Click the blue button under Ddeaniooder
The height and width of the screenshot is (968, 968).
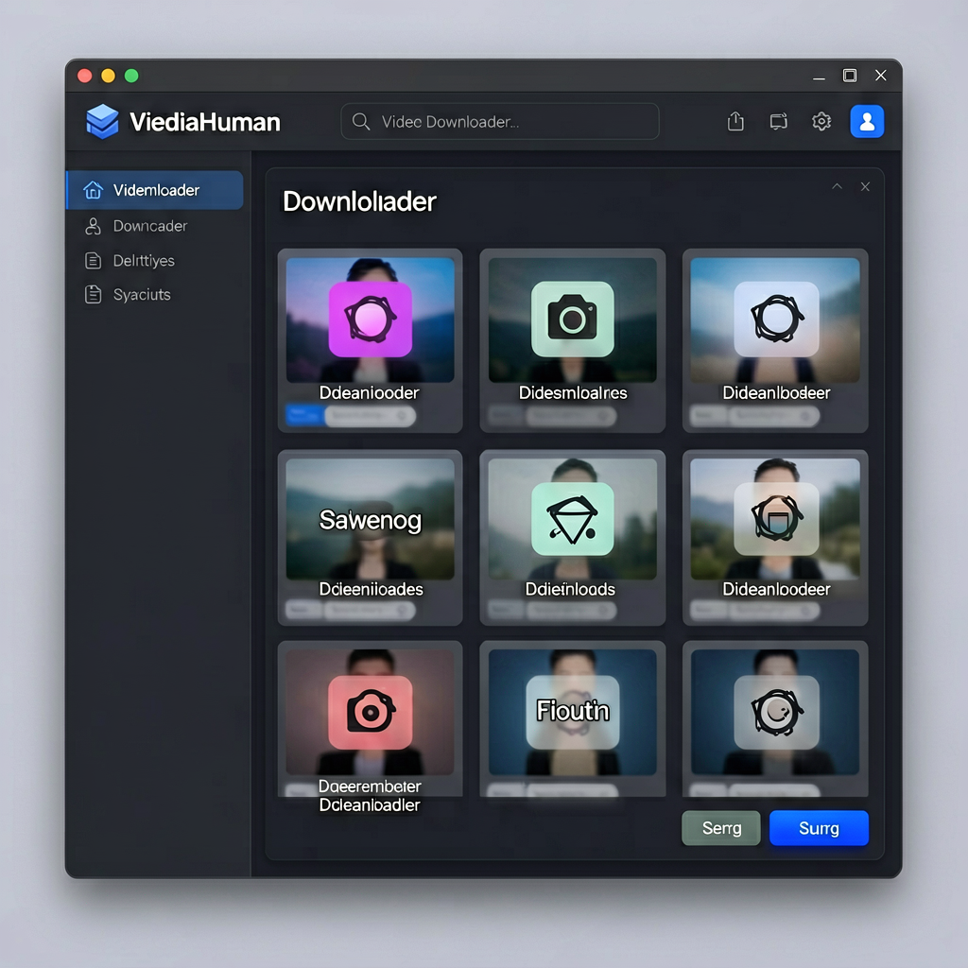[x=305, y=416]
